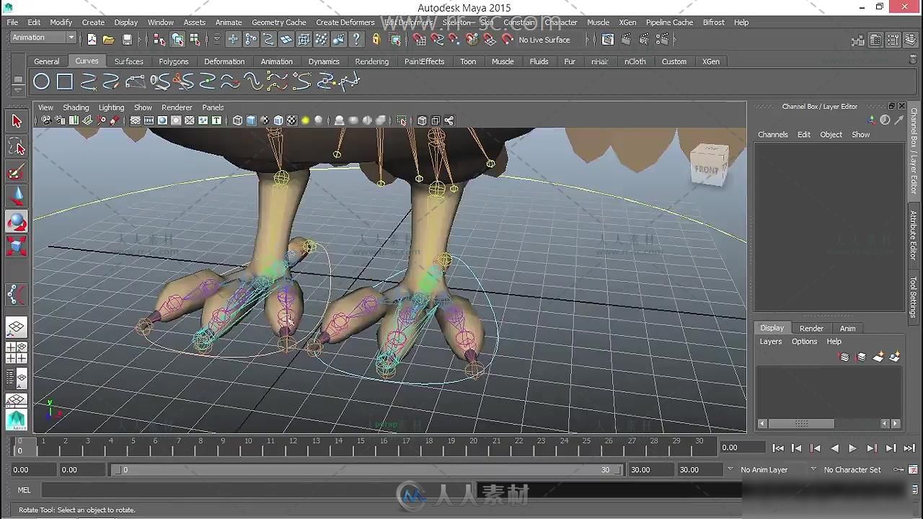Viewport: 923px width, 519px height.
Task: Open viewport Lighting menu
Action: (x=111, y=107)
